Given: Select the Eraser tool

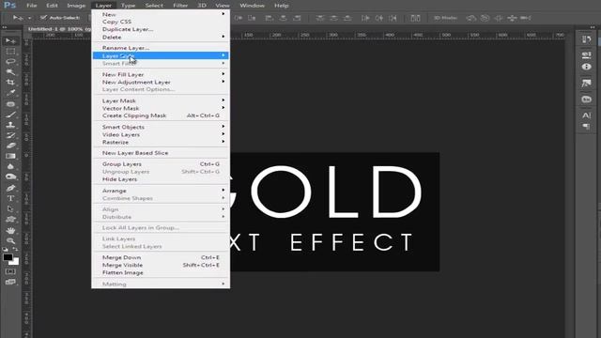Looking at the screenshot, I should (x=10, y=146).
